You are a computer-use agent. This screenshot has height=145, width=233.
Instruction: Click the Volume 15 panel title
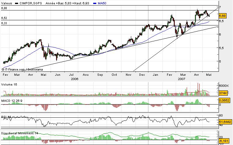point(9,85)
